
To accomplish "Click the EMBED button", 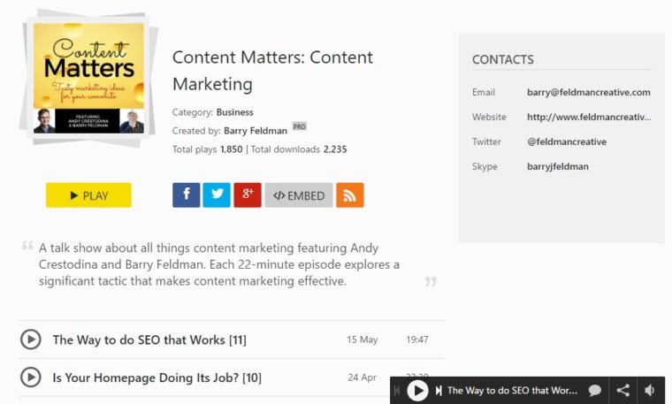I will (299, 195).
